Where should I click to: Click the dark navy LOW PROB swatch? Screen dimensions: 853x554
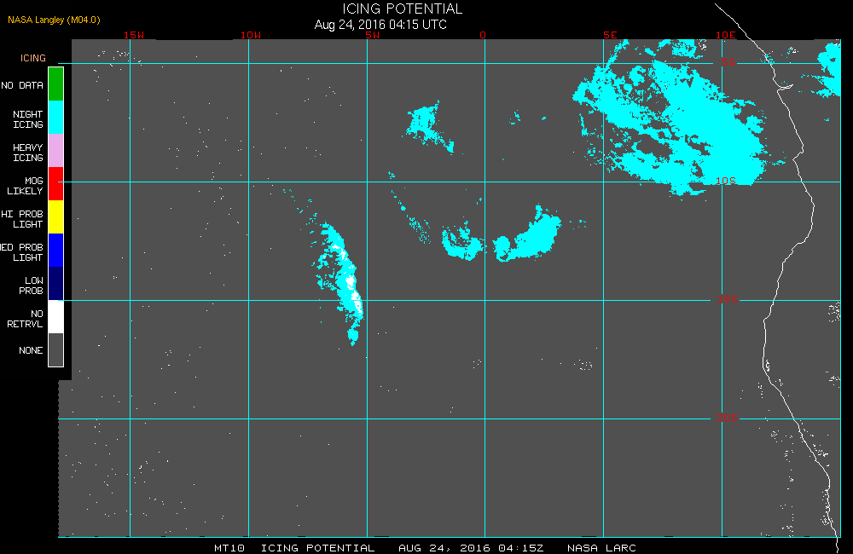(x=56, y=283)
